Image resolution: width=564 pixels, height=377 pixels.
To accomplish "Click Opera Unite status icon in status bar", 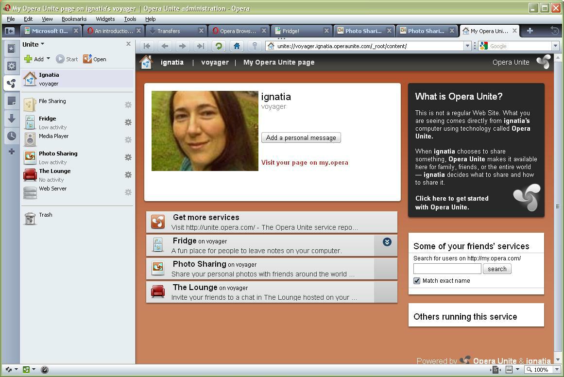I will pyautogui.click(x=26, y=369).
